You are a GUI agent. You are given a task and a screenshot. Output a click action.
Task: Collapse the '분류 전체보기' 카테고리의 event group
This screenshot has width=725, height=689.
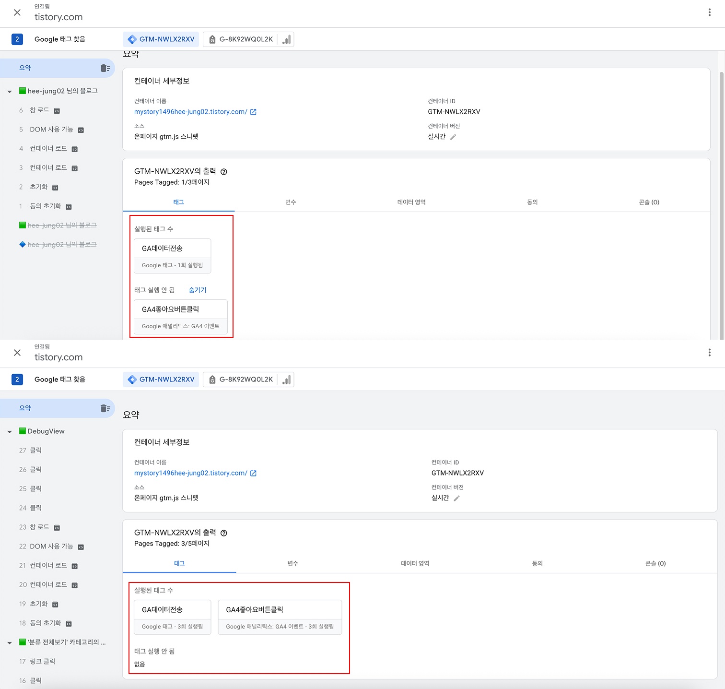[10, 643]
